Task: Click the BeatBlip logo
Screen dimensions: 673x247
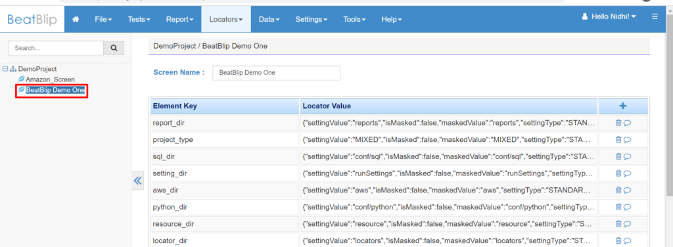Action: click(x=32, y=19)
